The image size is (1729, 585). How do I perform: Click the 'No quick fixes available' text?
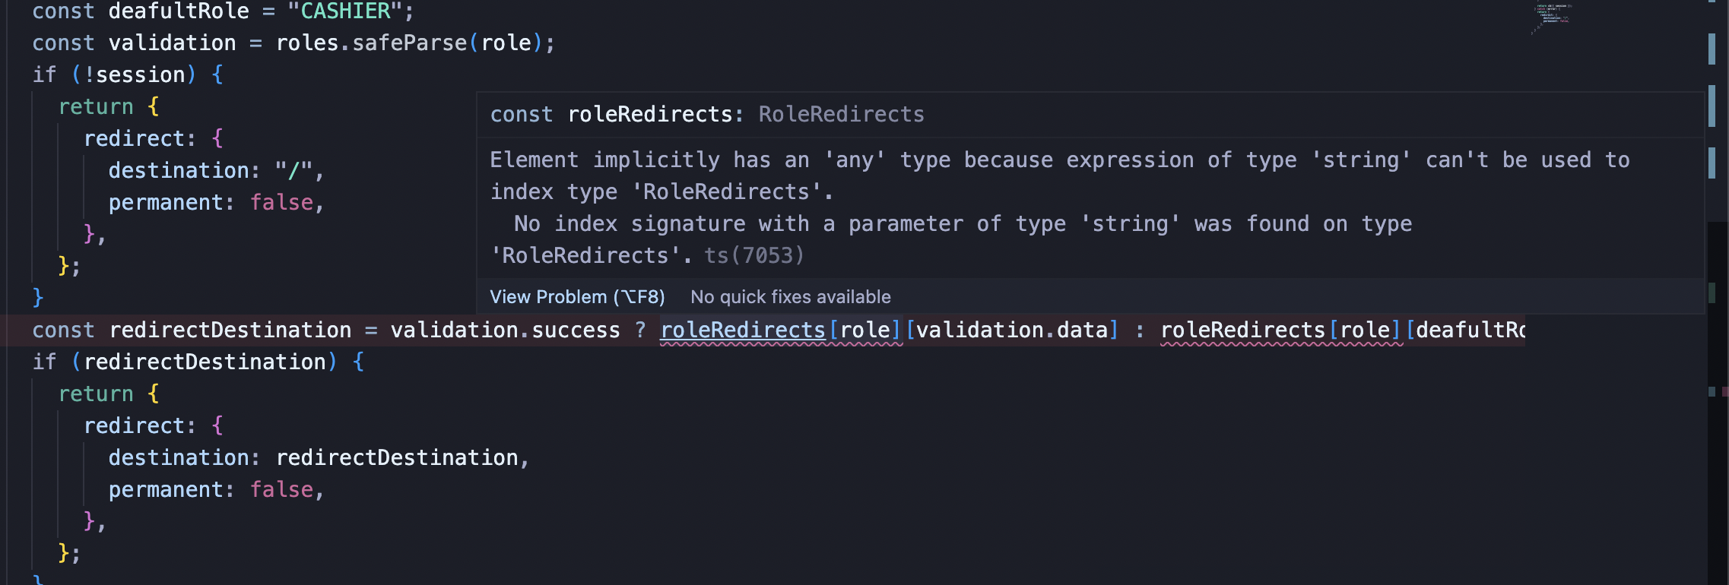coord(791,297)
